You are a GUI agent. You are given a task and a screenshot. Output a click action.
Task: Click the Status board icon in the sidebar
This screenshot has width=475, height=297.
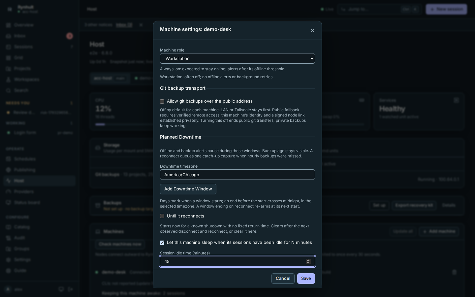(9, 203)
